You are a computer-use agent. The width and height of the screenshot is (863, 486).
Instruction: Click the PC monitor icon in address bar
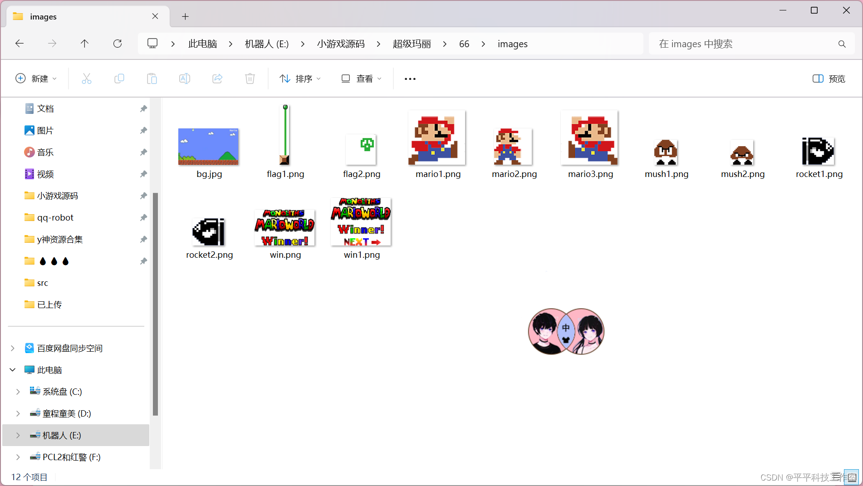[152, 44]
